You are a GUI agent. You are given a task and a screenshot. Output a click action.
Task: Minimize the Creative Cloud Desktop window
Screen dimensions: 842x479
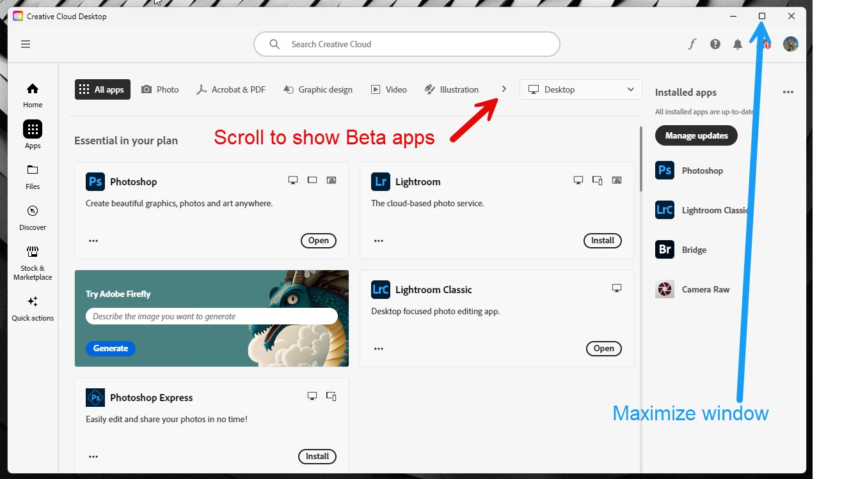(x=733, y=16)
